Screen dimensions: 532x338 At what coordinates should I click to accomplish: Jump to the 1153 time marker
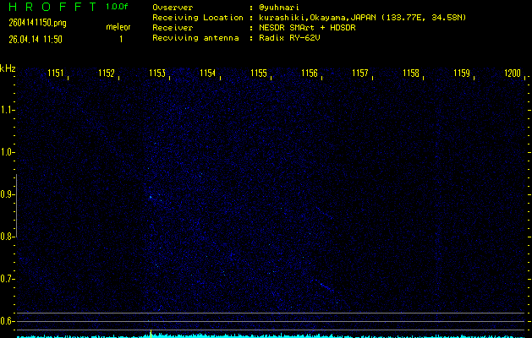(x=157, y=74)
